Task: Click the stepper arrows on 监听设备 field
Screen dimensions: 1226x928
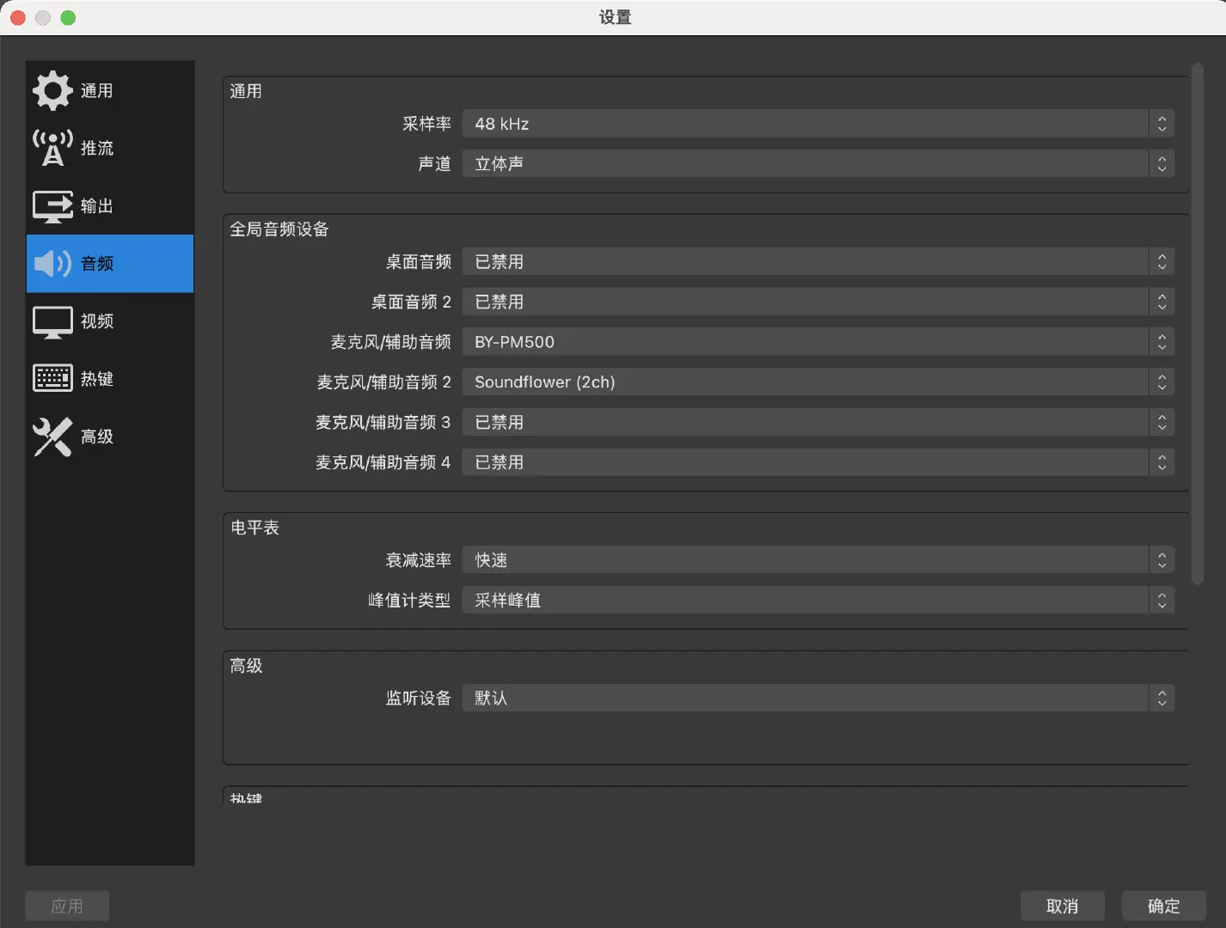Action: 1162,698
